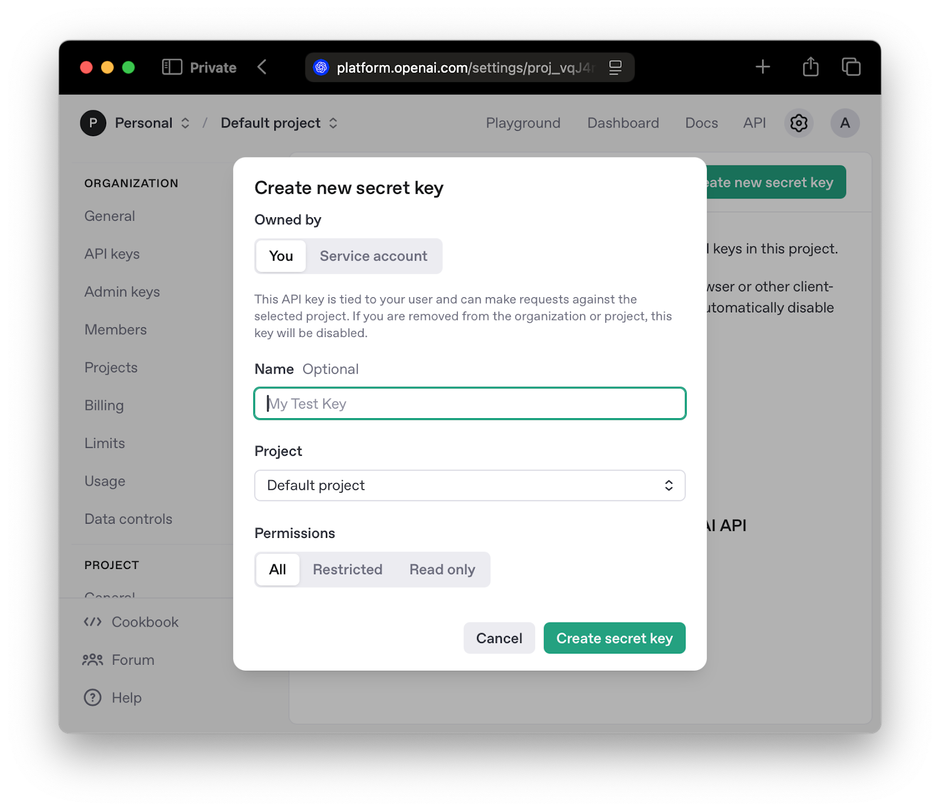Open Cookbook in the sidebar
The image size is (940, 811).
coord(131,622)
